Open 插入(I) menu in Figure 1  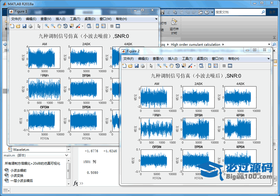61,19
